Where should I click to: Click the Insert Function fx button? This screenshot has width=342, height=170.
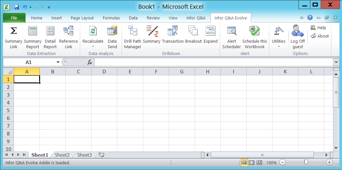coord(90,62)
